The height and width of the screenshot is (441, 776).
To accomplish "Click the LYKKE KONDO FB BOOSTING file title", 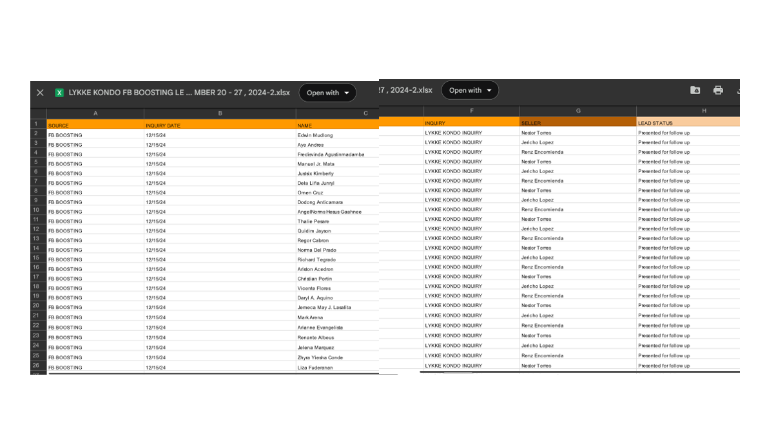I will 179,93.
